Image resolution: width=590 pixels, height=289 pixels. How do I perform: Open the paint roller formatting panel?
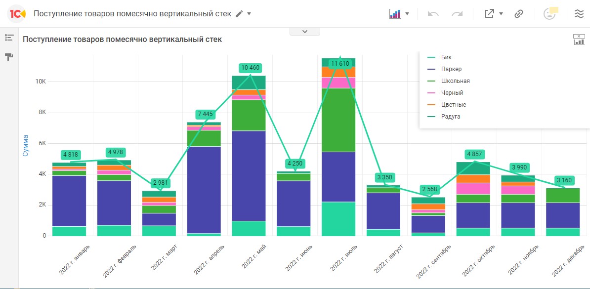point(9,57)
